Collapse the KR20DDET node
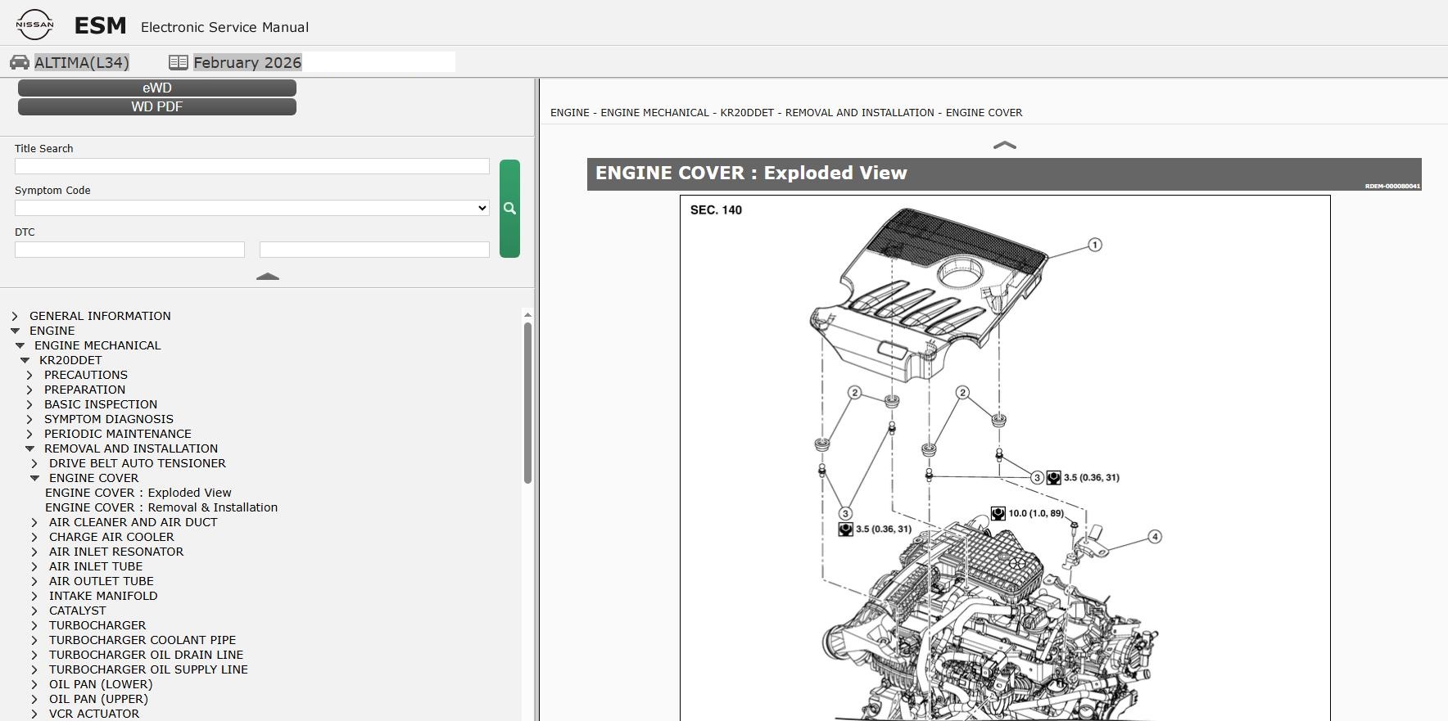The width and height of the screenshot is (1448, 721). coord(25,360)
